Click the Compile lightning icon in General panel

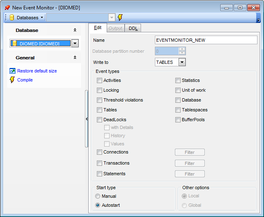click(x=12, y=80)
